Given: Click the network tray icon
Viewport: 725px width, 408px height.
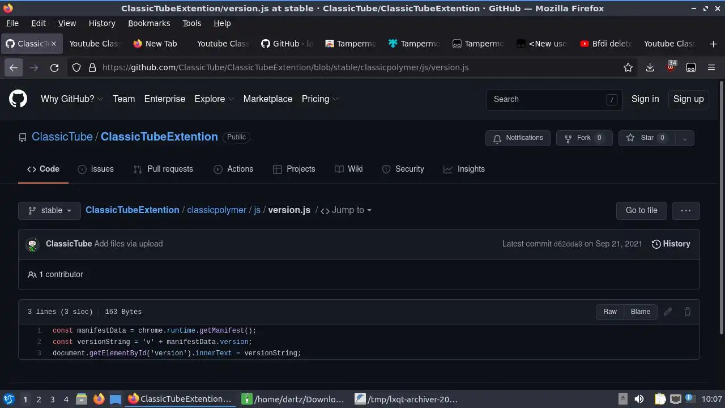Looking at the screenshot, I should pos(675,399).
